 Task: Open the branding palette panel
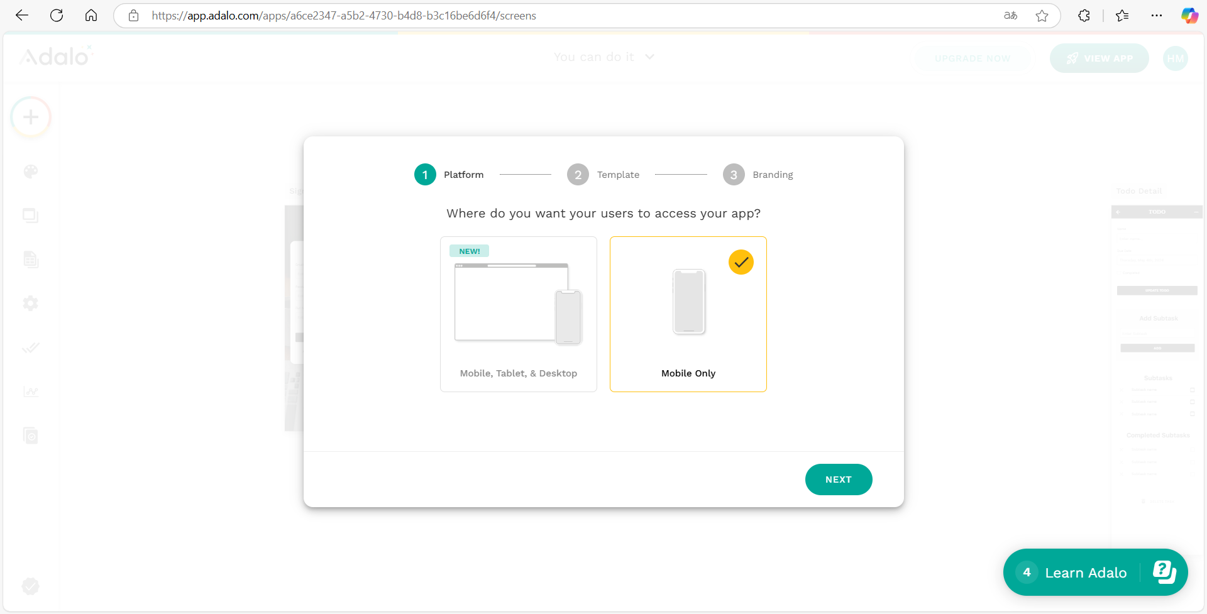click(x=31, y=172)
